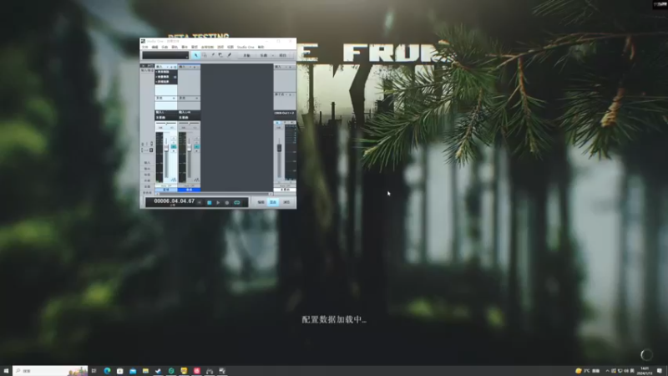Select the Split tool in toolbar
This screenshot has height=376, width=668.
[x=213, y=55]
